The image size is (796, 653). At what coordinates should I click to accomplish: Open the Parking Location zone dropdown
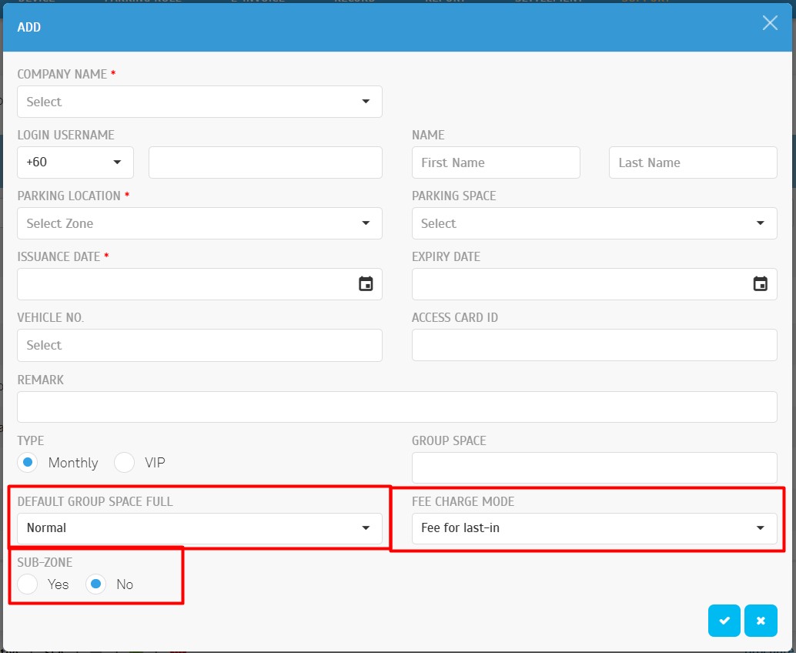pyautogui.click(x=199, y=223)
